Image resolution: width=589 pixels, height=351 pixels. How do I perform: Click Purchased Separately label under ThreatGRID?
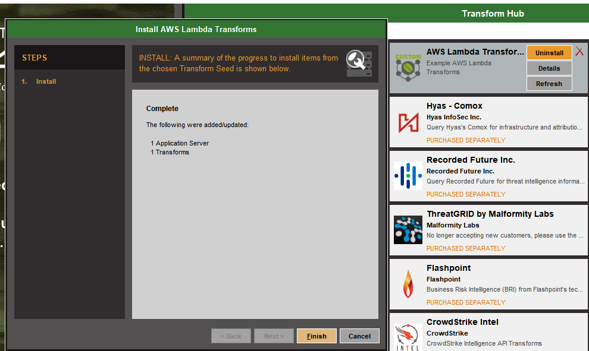tap(466, 248)
